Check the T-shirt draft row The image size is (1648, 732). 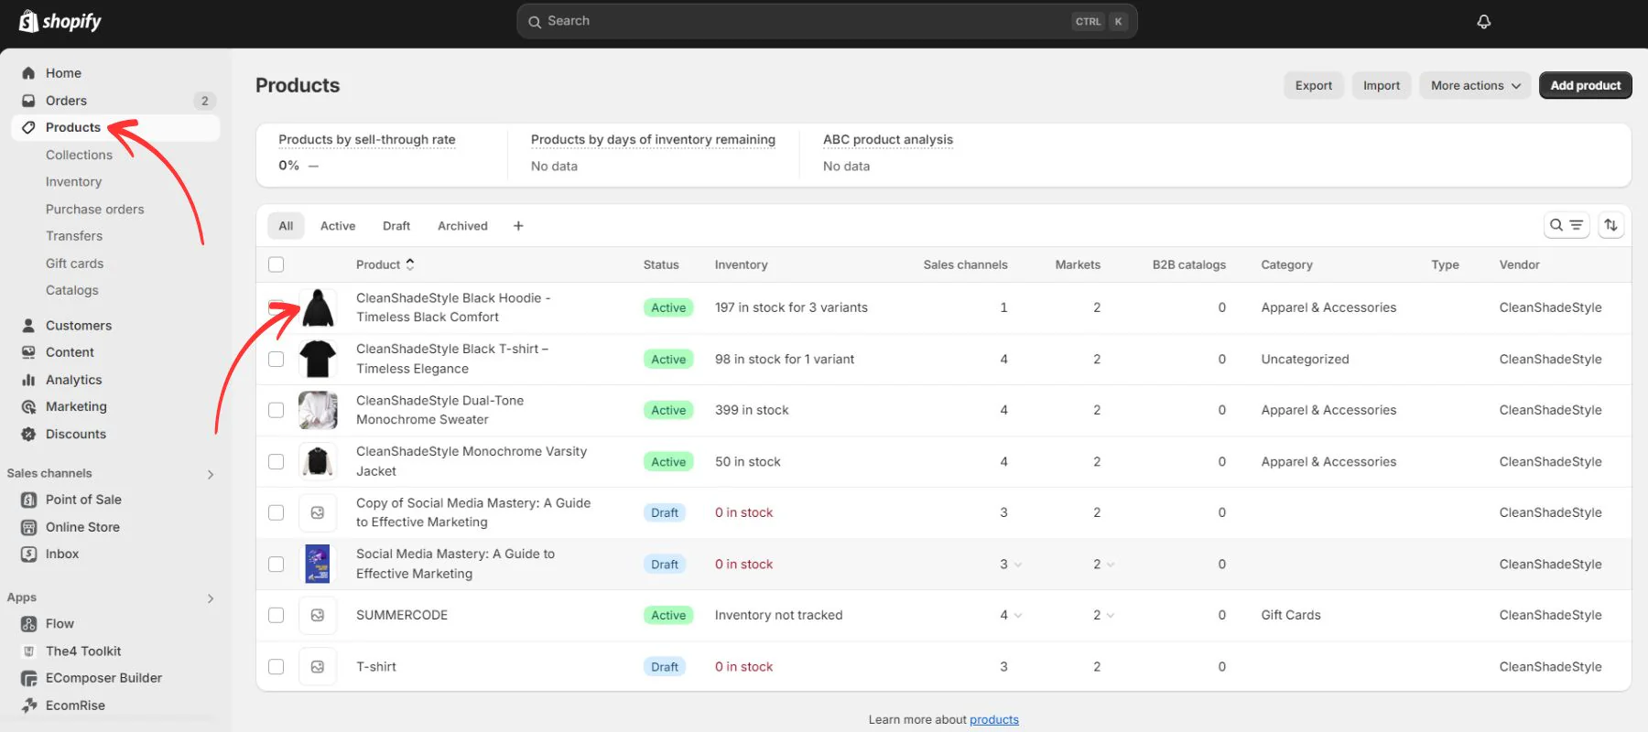pyautogui.click(x=276, y=667)
